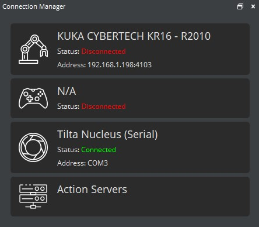Click the controller's Disconnected status text
The height and width of the screenshot is (227, 259).
103,106
